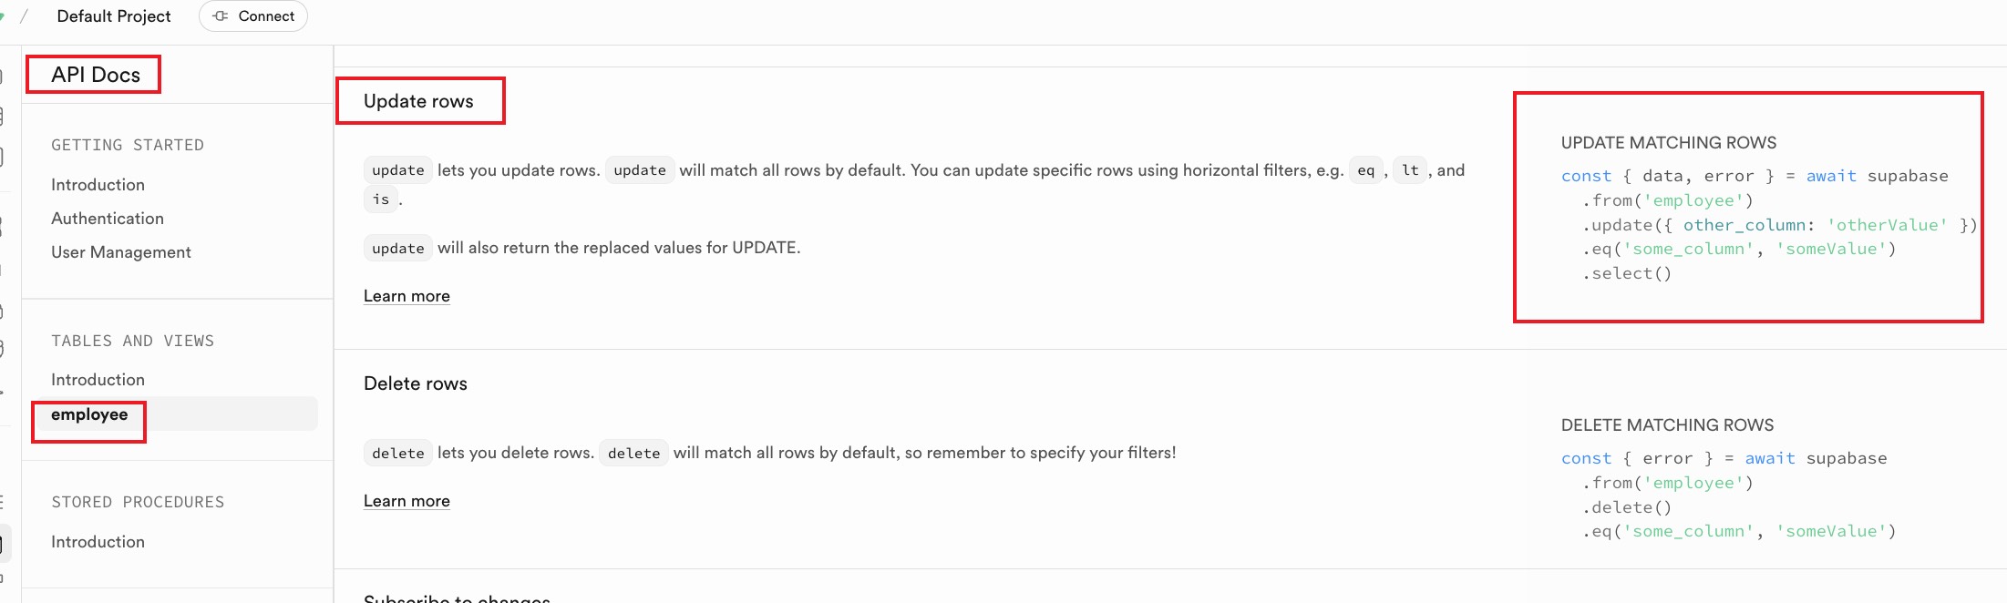The height and width of the screenshot is (603, 2007).
Task: Select the employee table entry
Action: pyautogui.click(x=89, y=414)
